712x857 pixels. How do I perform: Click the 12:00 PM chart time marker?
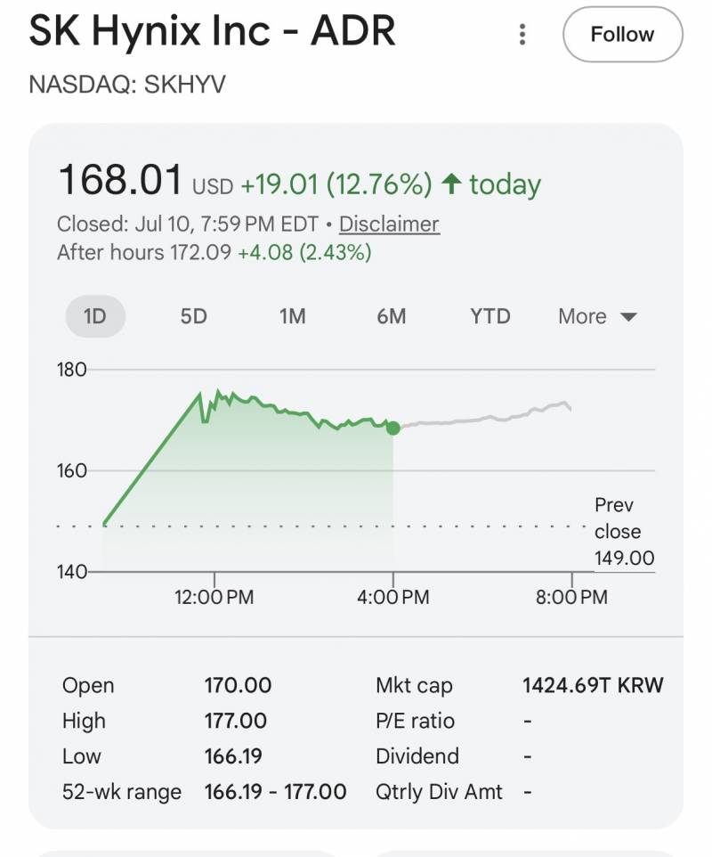[x=214, y=597]
